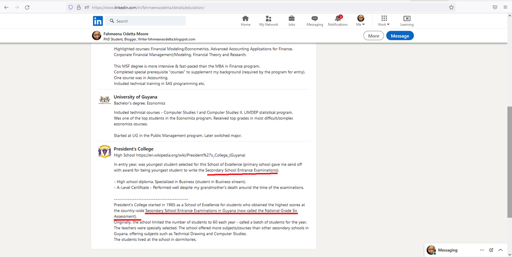This screenshot has width=512, height=257.
Task: Open LinkedIn Learning
Action: (x=407, y=21)
